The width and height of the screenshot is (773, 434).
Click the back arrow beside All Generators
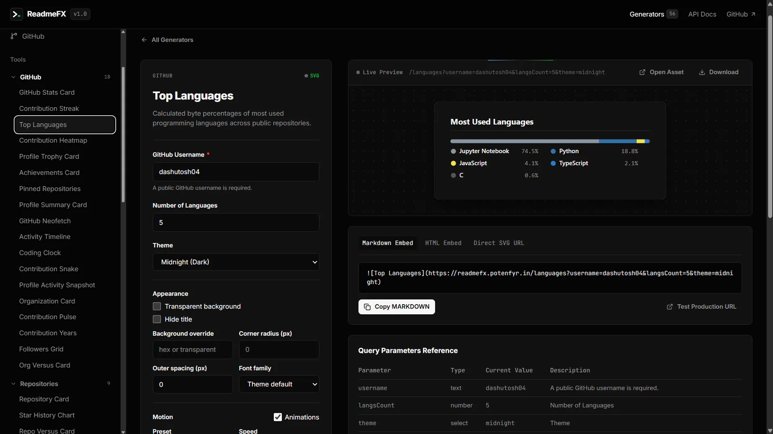pos(144,40)
